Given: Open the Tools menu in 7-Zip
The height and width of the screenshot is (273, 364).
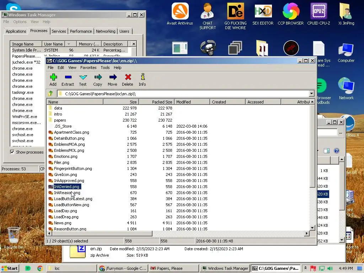Looking at the screenshot, I should coord(105,68).
